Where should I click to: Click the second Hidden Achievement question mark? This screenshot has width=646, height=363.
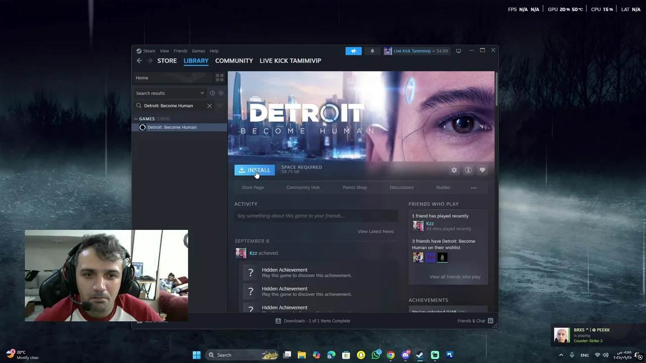pos(250,291)
